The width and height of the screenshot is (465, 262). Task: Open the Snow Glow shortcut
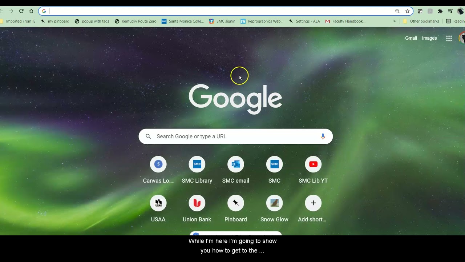point(274,209)
